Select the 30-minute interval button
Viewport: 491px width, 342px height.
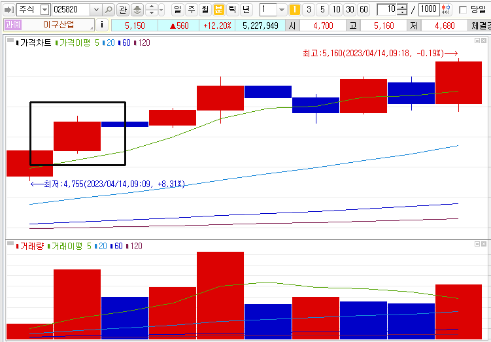(350, 10)
